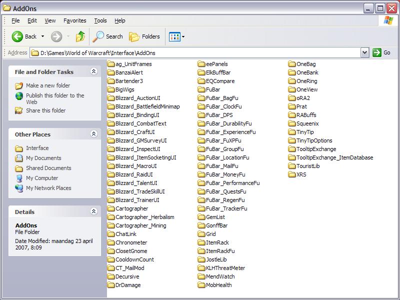The width and height of the screenshot is (400, 300).
Task: Open the Favorites menu
Action: point(75,20)
